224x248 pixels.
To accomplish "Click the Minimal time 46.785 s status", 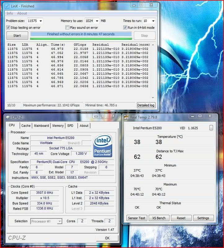I will click(110, 105).
